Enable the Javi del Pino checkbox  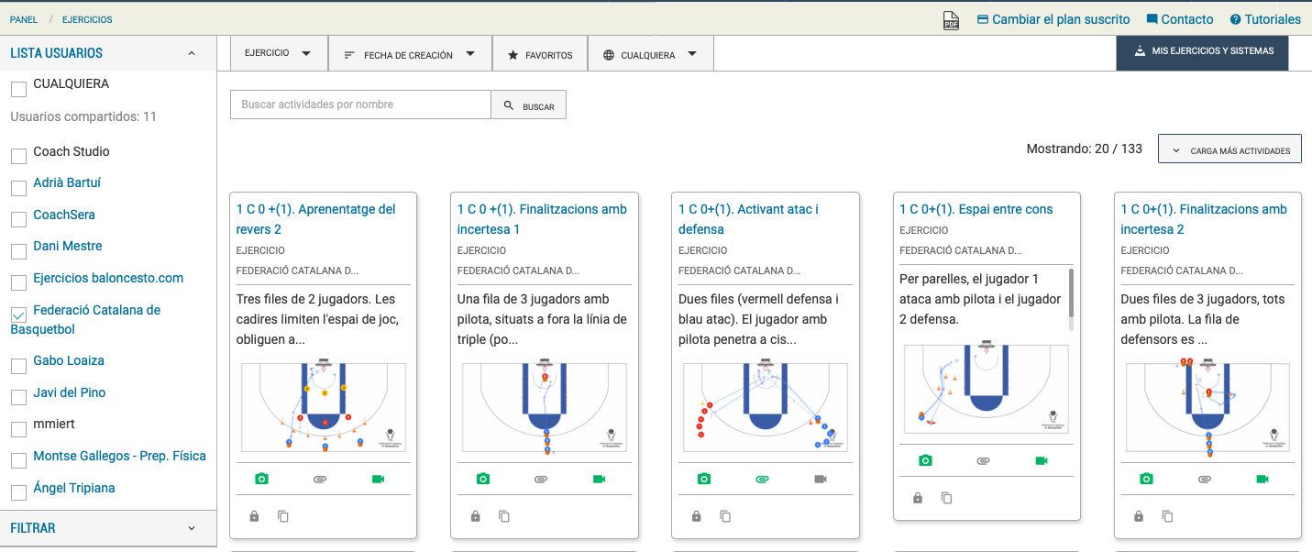pyautogui.click(x=18, y=397)
